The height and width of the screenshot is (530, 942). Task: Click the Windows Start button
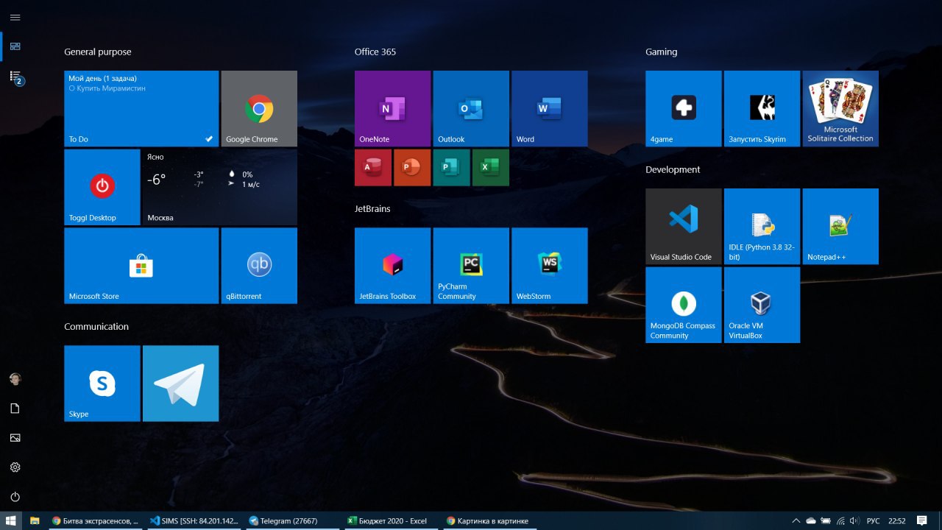point(11,520)
